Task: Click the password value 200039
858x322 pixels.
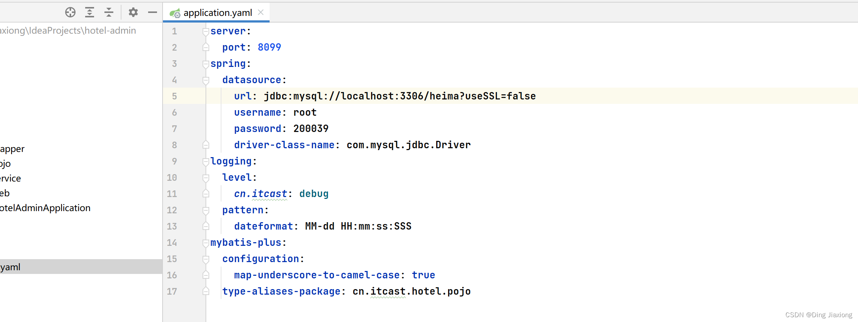Action: 311,129
